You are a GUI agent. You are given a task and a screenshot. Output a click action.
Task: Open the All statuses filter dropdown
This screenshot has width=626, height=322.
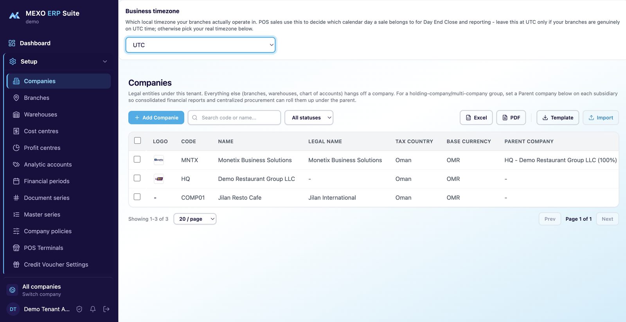pyautogui.click(x=309, y=118)
